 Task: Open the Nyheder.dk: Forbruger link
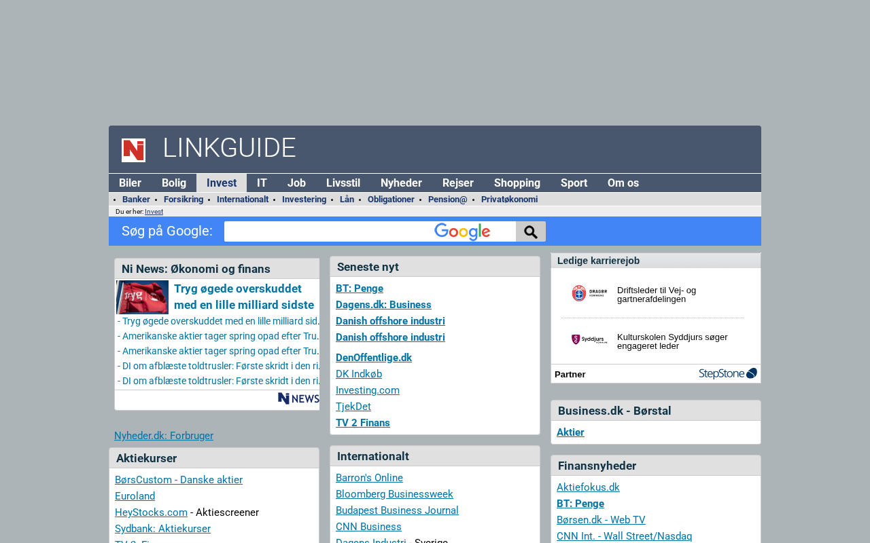tap(164, 436)
